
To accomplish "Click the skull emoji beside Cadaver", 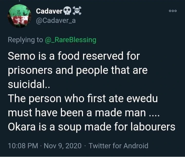I will [x=67, y=11].
